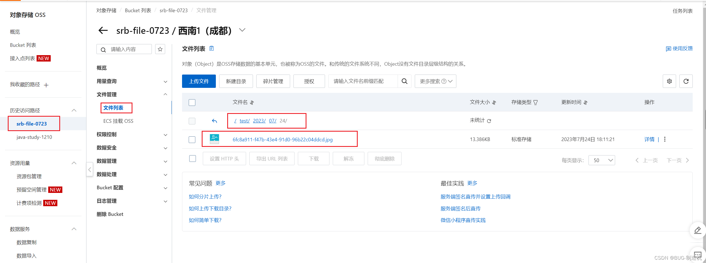Viewport: 706px width, 263px height.
Task: Expand the 数据管理 menu section
Action: click(165, 162)
